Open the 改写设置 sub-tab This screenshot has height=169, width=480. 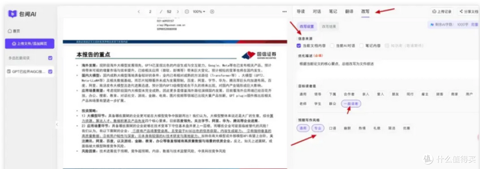pyautogui.click(x=307, y=27)
